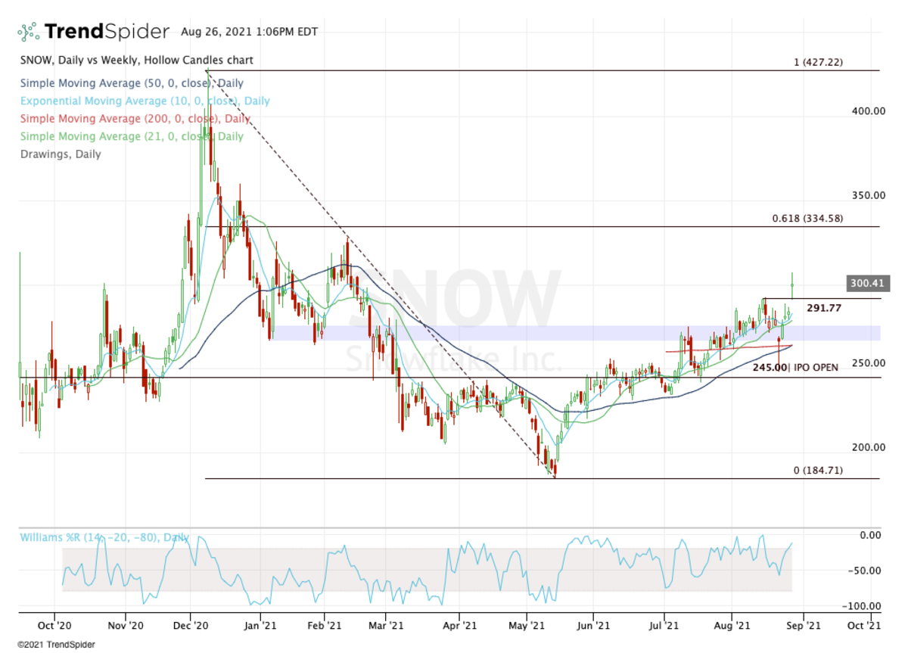The width and height of the screenshot is (908, 653).
Task: Click the TrendSpider spider logo icon
Action: (28, 32)
